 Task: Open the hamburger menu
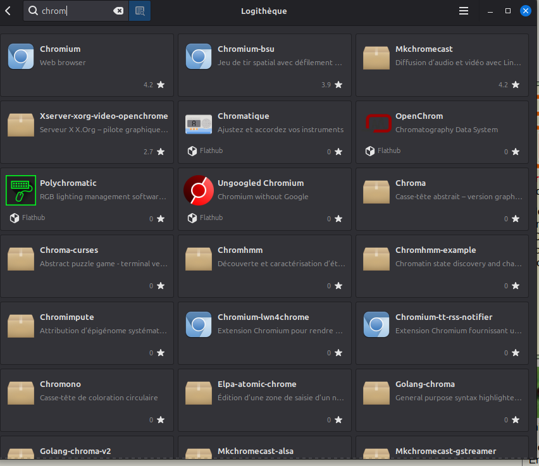tap(464, 11)
